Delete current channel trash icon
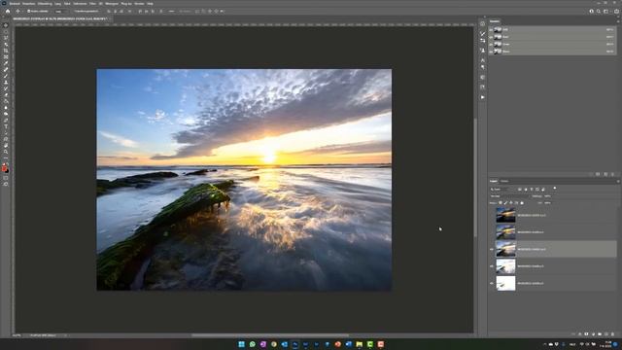The image size is (622, 350). pos(612,174)
